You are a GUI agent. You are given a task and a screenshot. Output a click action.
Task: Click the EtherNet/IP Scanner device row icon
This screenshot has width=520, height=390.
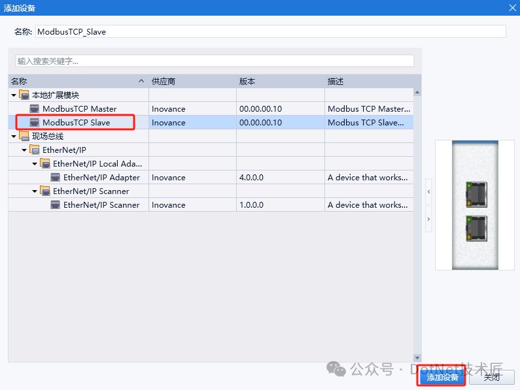(x=56, y=204)
